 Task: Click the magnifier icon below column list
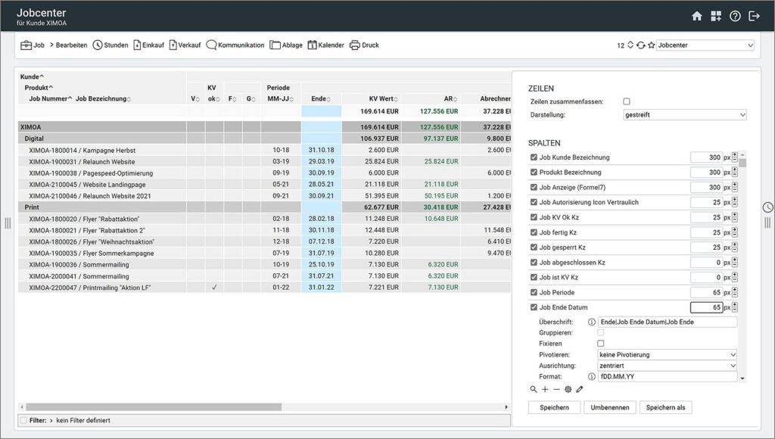tap(534, 389)
